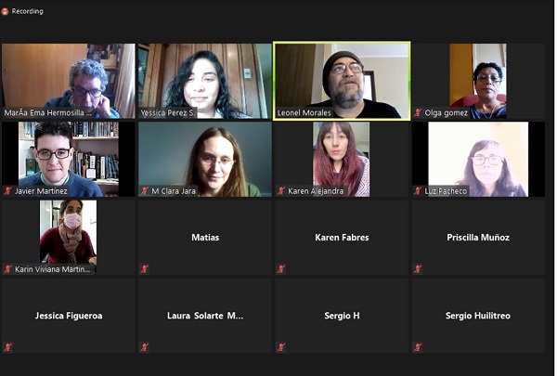Screen dimensions: 557x376
Task: Click muted mic icon in Sergio Huilitreo tile
Action: coord(418,347)
